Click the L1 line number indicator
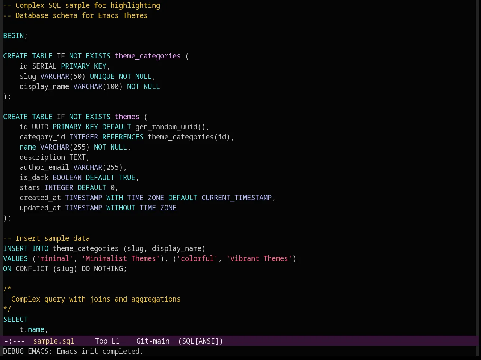The height and width of the screenshot is (360, 481). (x=116, y=341)
